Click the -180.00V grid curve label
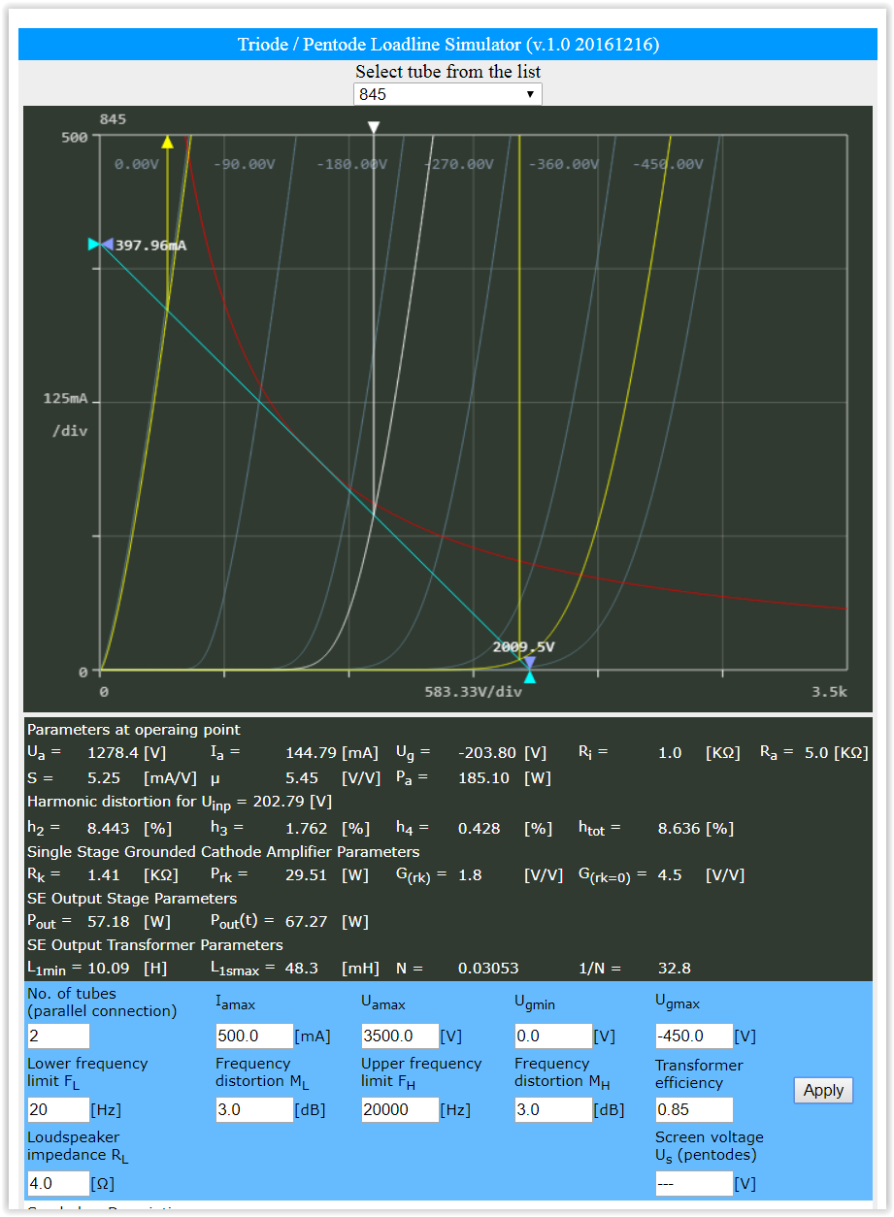The height and width of the screenshot is (1217, 894). [351, 164]
